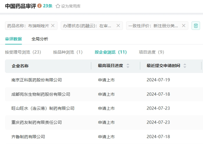The height and width of the screenshot is (144, 203).
Task: Select the 按企业浏览 (11) view
Action: (x=111, y=52)
